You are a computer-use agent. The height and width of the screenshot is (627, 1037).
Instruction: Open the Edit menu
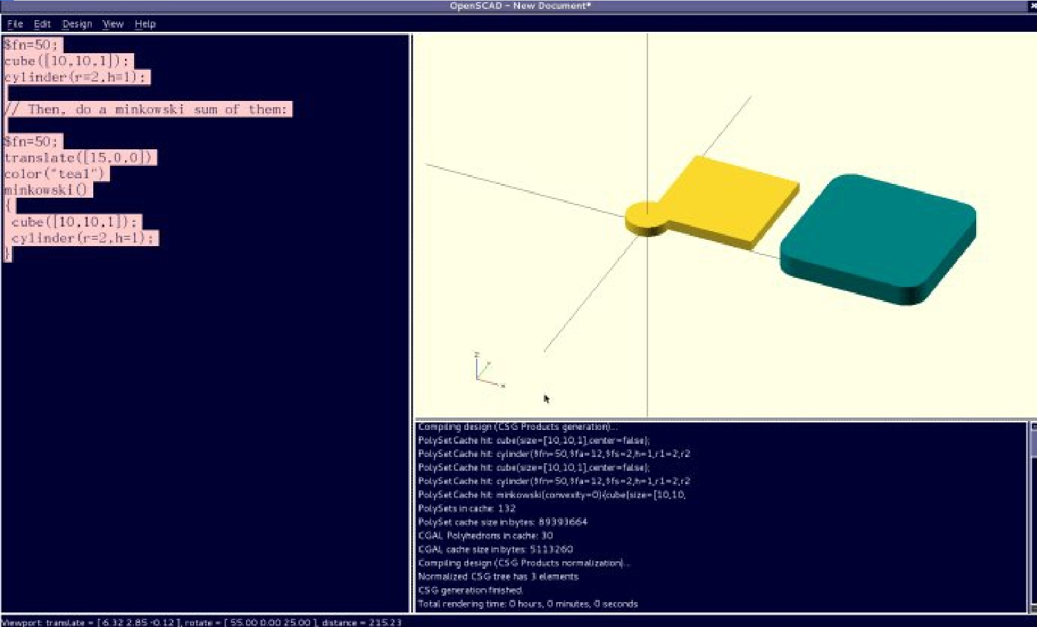tap(42, 24)
